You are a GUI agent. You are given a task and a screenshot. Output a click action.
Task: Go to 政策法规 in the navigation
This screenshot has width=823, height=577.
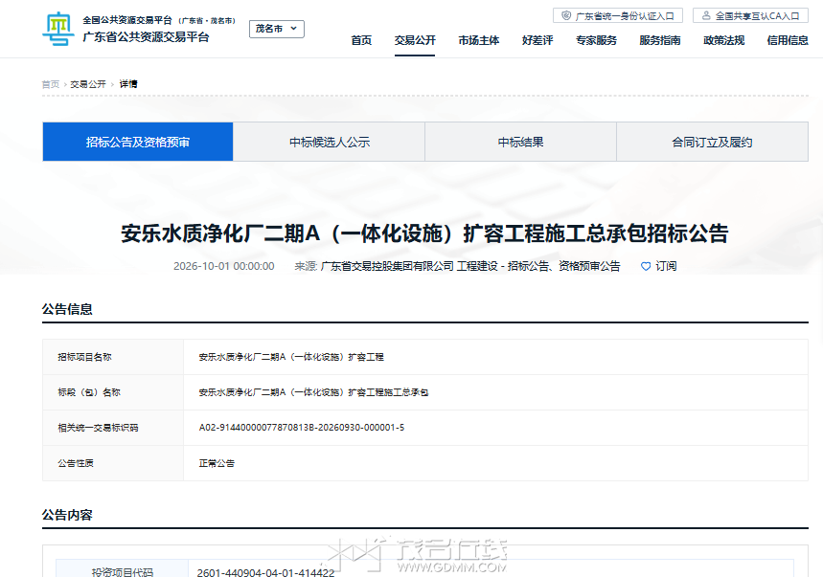tap(723, 40)
